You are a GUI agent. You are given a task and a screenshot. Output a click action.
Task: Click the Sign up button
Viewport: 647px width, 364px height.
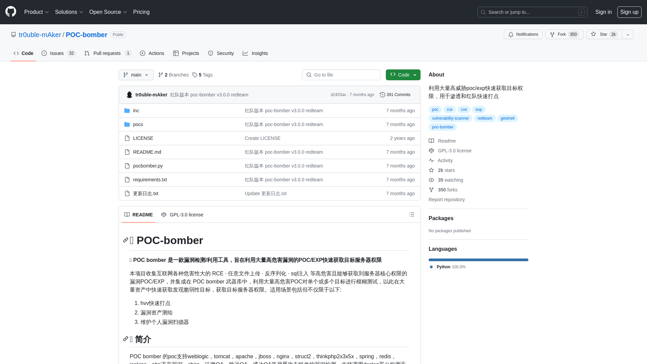click(629, 12)
